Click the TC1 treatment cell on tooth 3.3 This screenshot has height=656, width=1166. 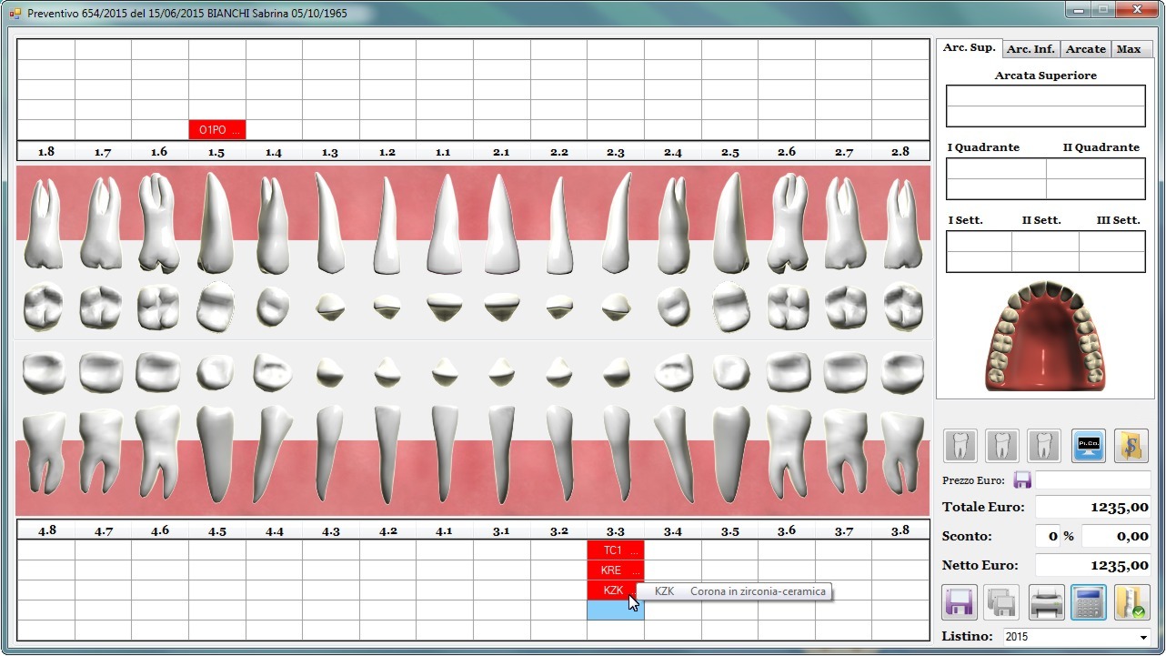click(x=615, y=550)
